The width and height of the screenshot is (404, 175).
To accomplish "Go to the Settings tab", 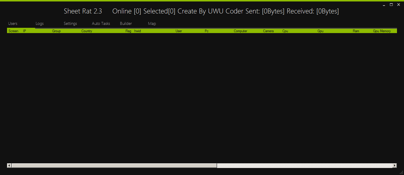I will coord(70,24).
